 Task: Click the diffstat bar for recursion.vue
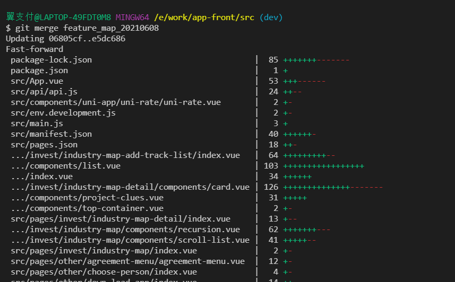[307, 230]
